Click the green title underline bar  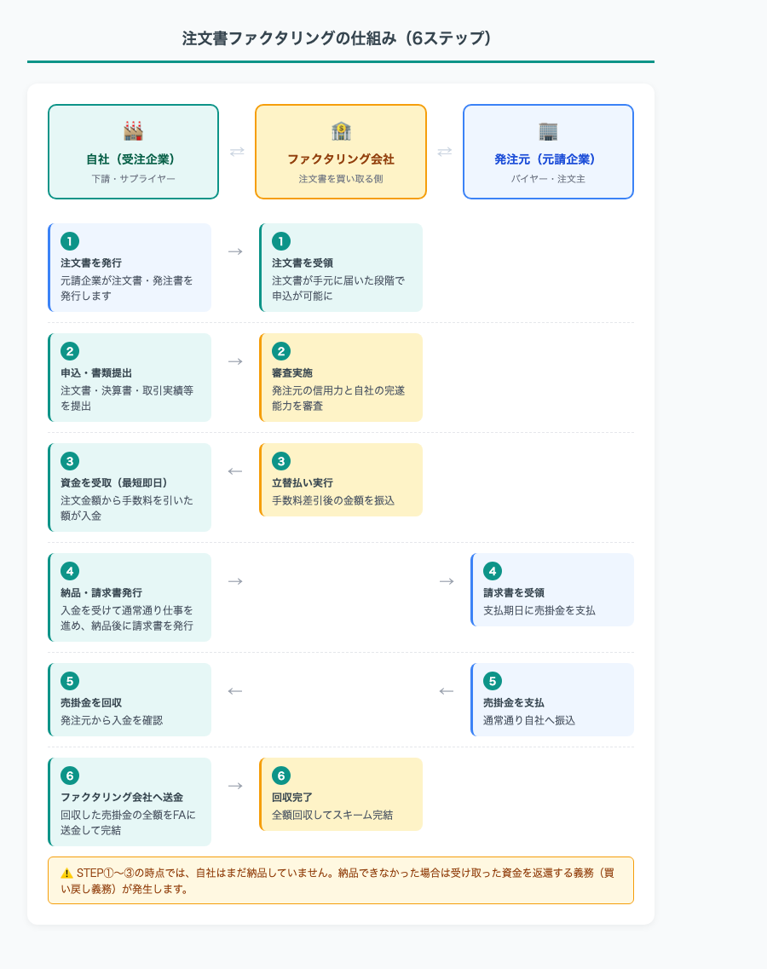[341, 61]
